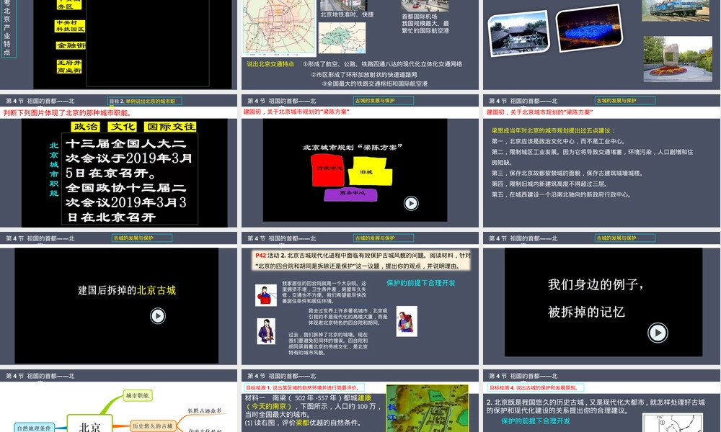
Task: Click the 金融街 yellow label
Action: click(71, 45)
